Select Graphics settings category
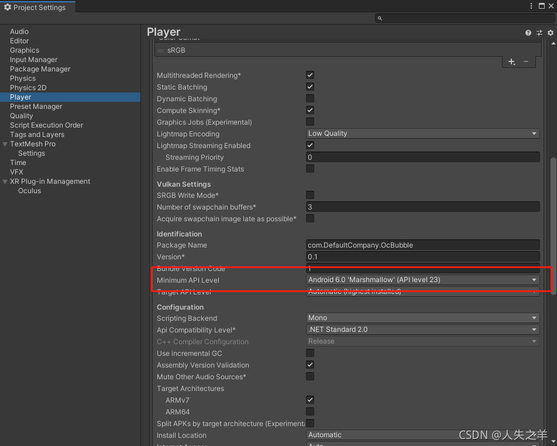Viewport: 557px width, 446px height. [x=25, y=50]
